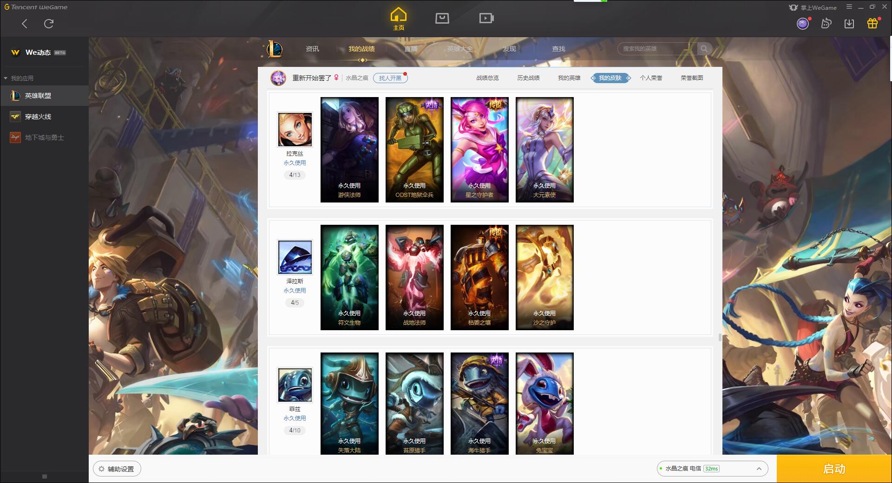Click the Tencent WeGame logo

click(36, 7)
